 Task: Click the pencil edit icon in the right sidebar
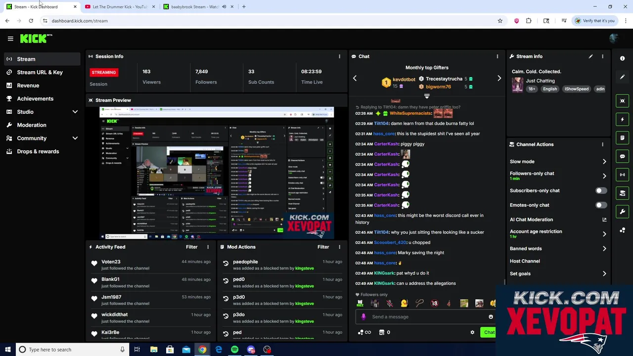click(623, 77)
